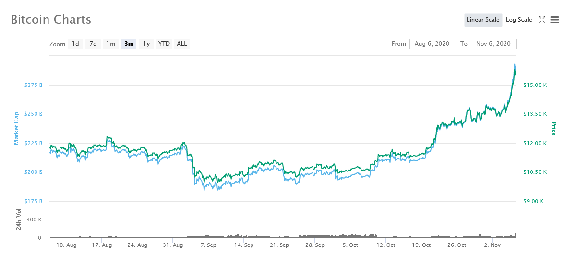
Task: Click the 7. Sep timeline label
Action: (208, 245)
